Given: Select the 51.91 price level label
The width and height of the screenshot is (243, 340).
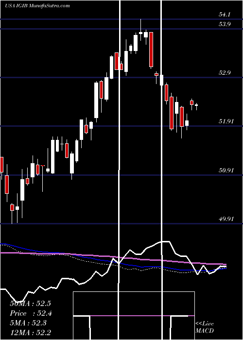Looking at the screenshot, I should (226, 121).
